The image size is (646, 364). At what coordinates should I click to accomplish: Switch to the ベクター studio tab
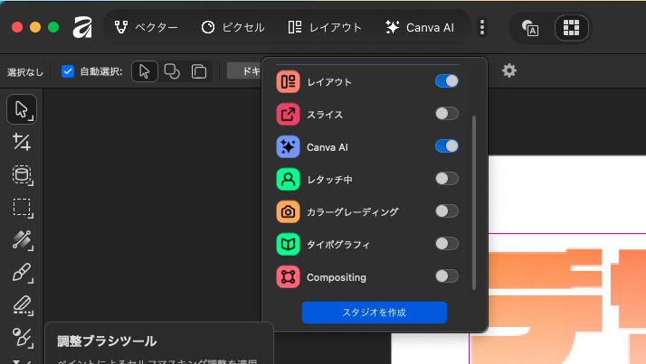tap(147, 27)
